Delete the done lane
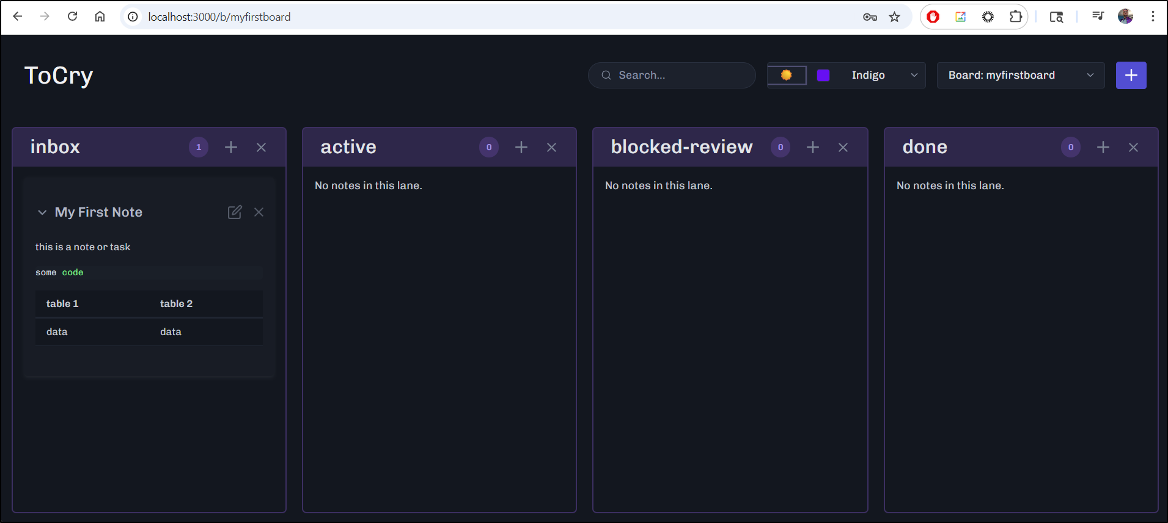Viewport: 1168px width, 523px height. (x=1133, y=147)
